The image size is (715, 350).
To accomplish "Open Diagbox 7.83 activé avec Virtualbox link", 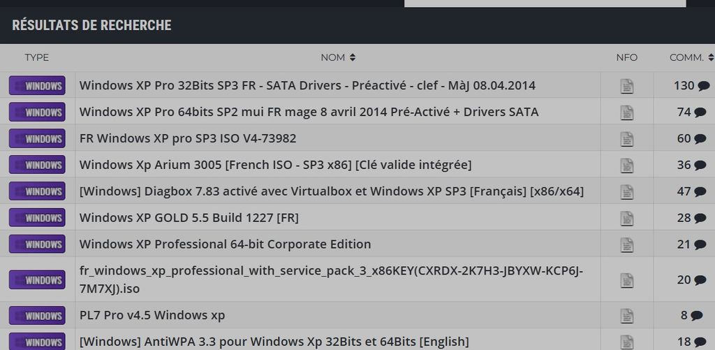I will (x=331, y=191).
